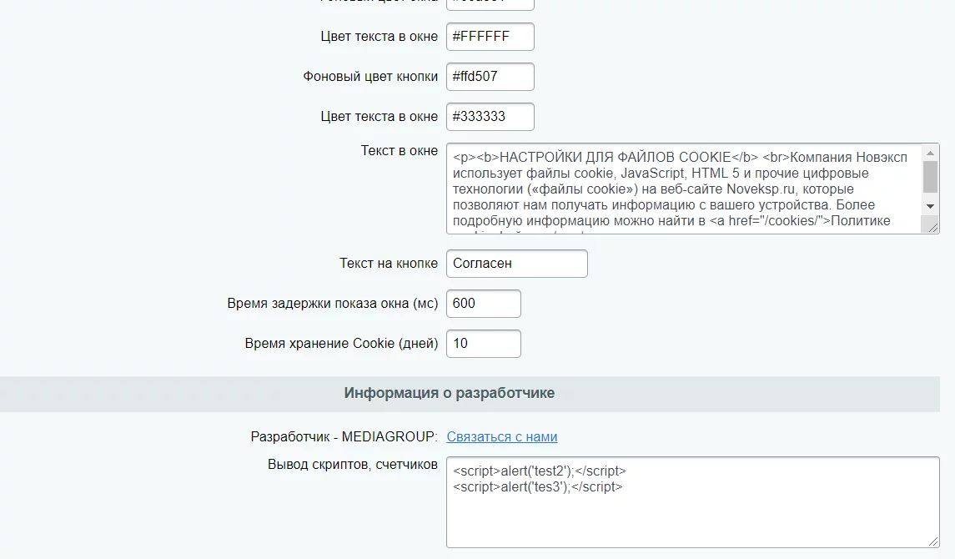The height and width of the screenshot is (559, 955).
Task: Click the Время хранение Cookie label
Action: click(341, 344)
